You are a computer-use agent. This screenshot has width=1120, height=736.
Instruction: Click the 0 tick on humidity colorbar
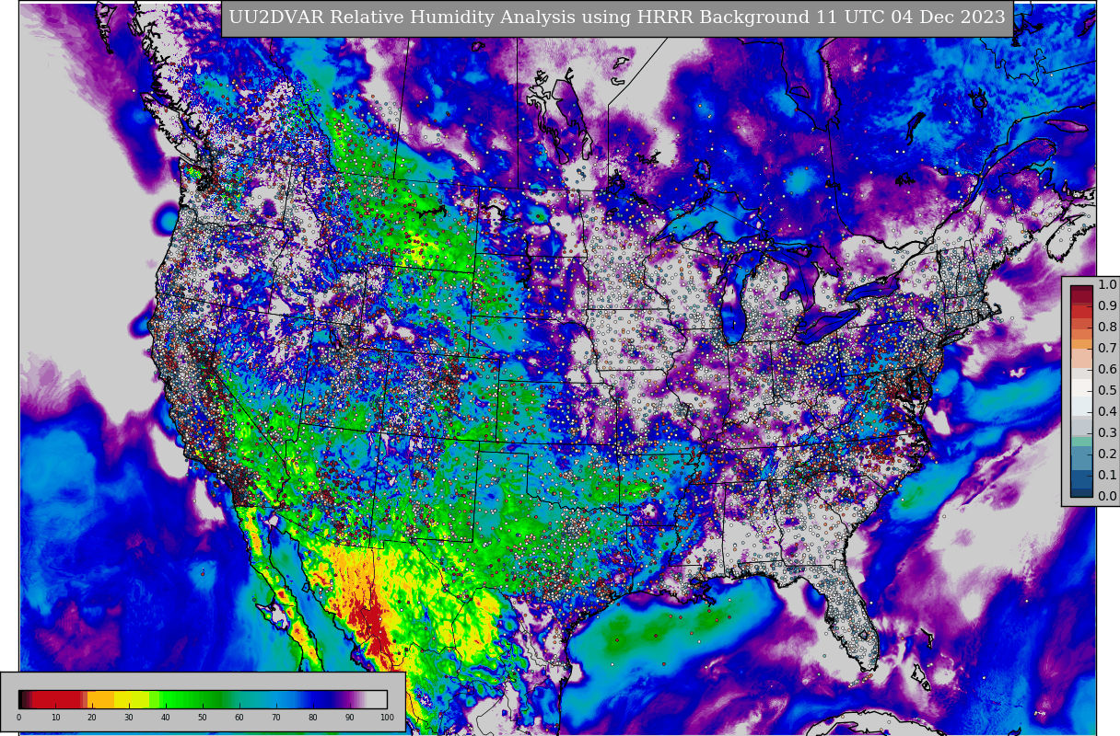point(18,718)
